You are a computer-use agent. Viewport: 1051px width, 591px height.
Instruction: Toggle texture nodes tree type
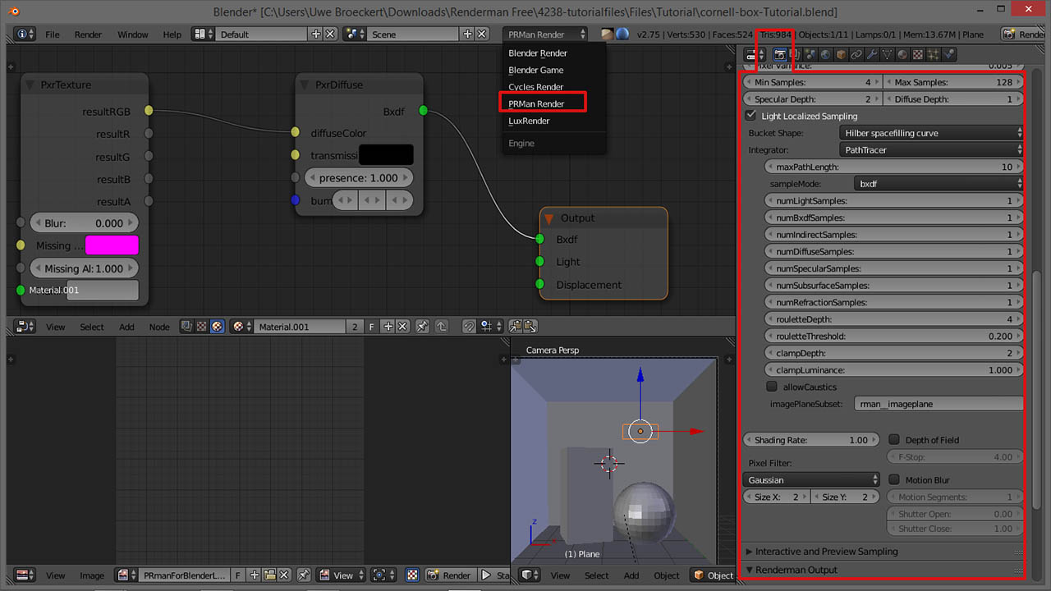click(201, 327)
